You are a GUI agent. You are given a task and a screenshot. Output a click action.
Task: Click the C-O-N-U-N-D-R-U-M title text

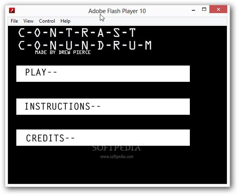85,45
